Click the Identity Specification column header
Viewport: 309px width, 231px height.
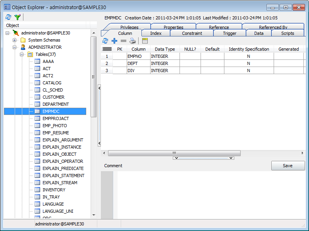[x=249, y=49]
